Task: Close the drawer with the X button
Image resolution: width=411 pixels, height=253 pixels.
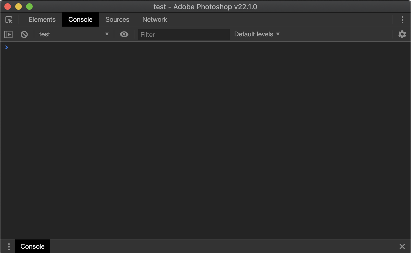Action: 402,246
